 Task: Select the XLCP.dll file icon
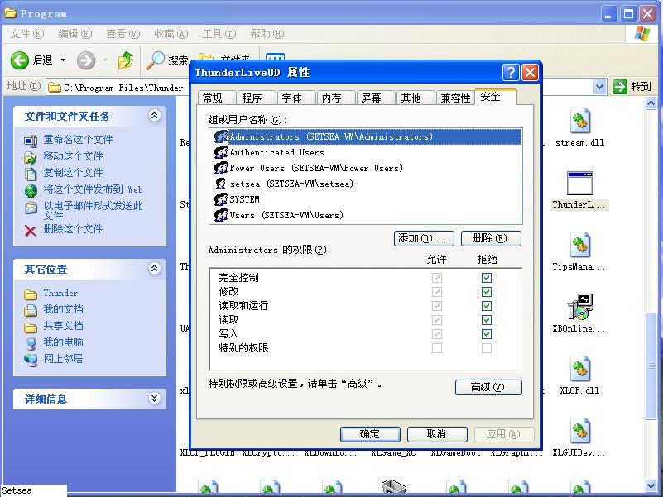click(x=580, y=369)
